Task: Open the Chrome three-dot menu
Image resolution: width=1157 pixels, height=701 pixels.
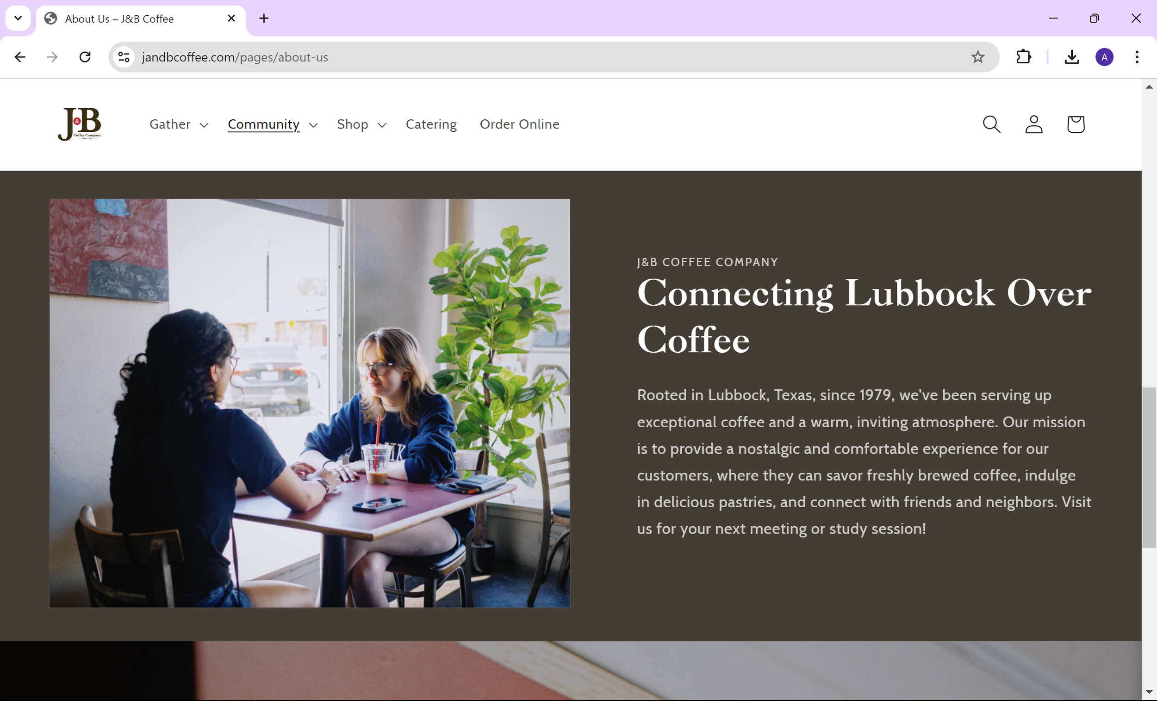Action: pyautogui.click(x=1137, y=57)
